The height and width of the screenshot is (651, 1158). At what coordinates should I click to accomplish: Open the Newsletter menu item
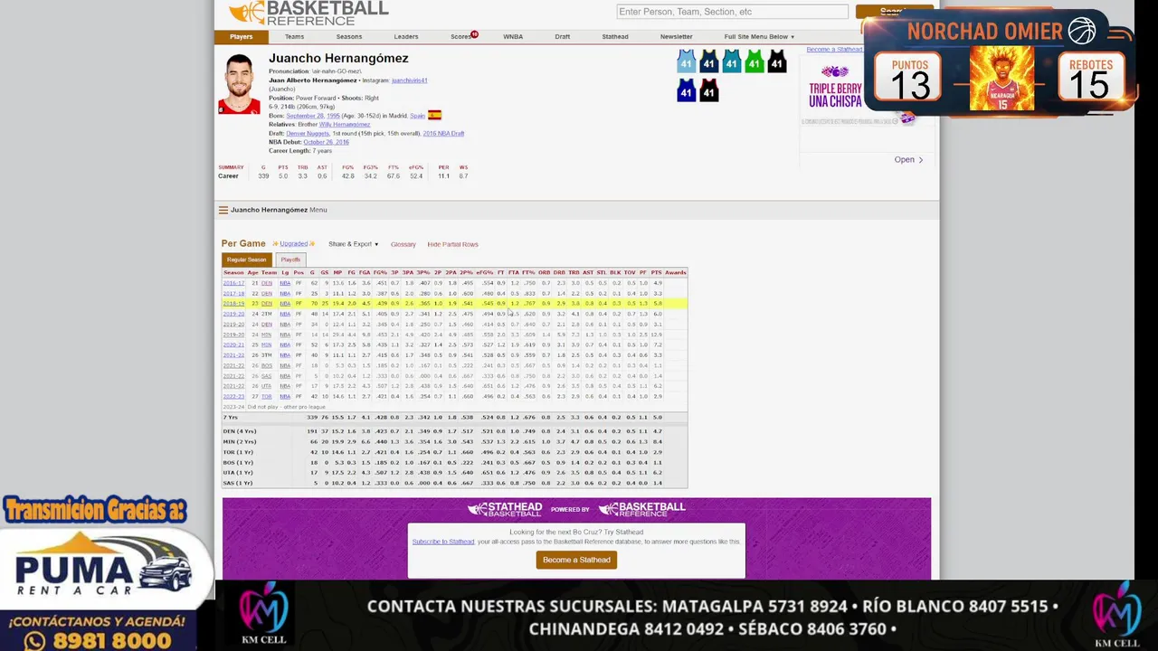677,37
